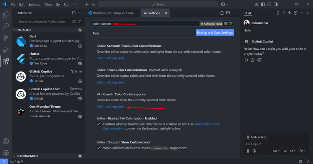Toggle Bracket Pair Colorization checkbox
The image size is (313, 164).
pyautogui.click(x=99, y=124)
